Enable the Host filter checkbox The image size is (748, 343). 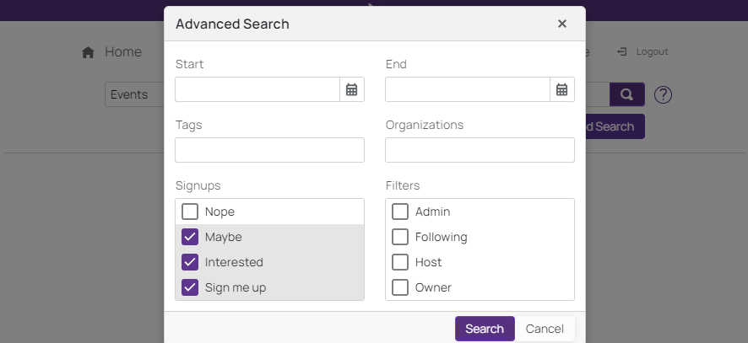point(400,262)
